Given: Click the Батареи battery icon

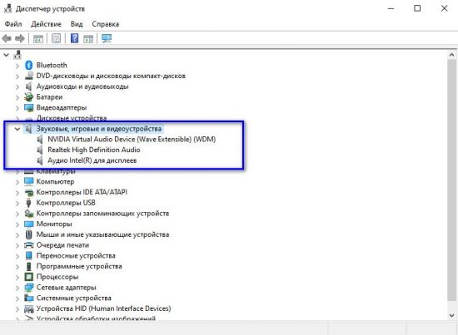Looking at the screenshot, I should coord(28,96).
